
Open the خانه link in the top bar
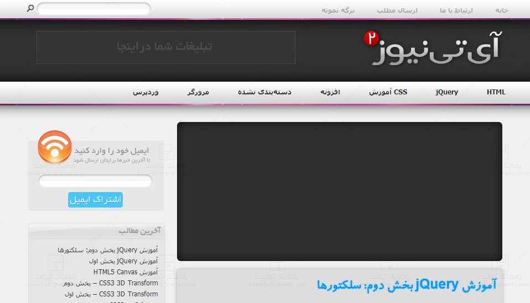pos(501,10)
